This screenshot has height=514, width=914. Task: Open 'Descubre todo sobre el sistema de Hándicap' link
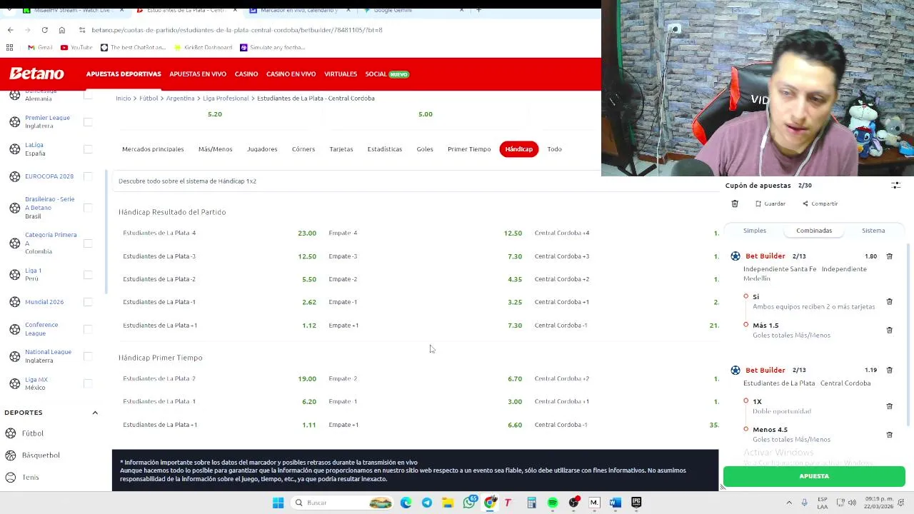pyautogui.click(x=187, y=181)
